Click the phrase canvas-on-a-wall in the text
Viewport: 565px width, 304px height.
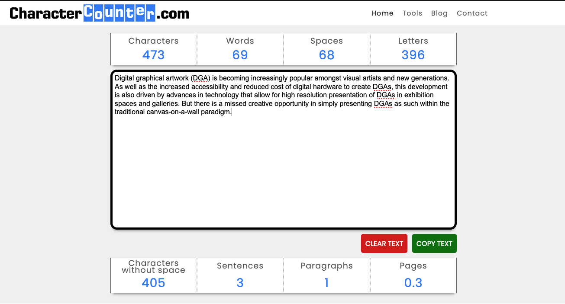(173, 112)
